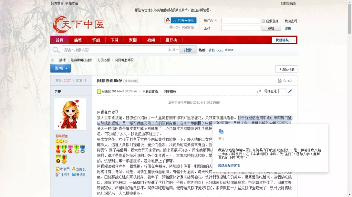Click 倒序瀏覽 reverse order link

(170, 91)
